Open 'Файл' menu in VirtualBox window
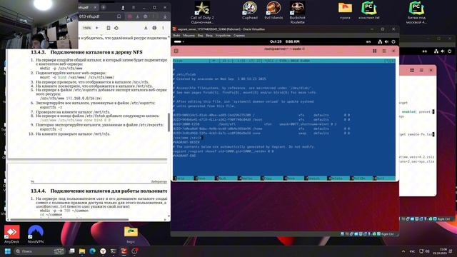 click(176, 36)
